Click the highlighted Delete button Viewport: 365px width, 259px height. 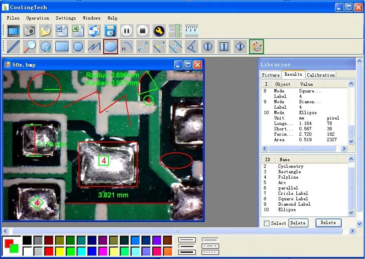[x=328, y=223]
